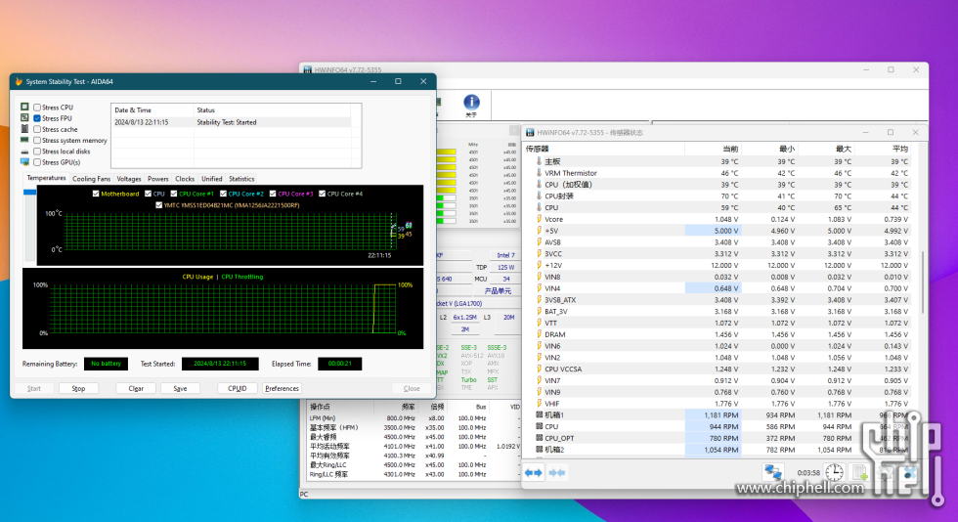
Task: Click fan icon of 机箱1 row
Action: coord(539,415)
